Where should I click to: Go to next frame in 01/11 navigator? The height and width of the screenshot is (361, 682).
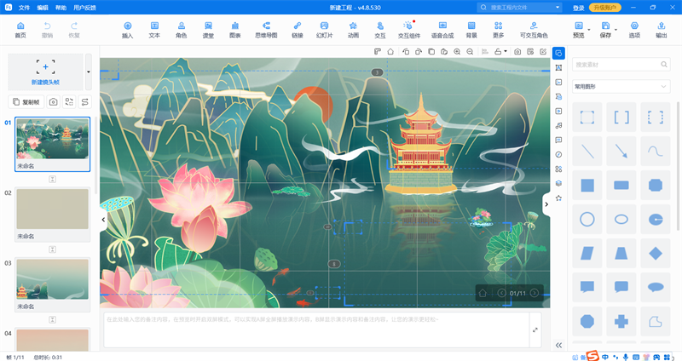click(535, 293)
